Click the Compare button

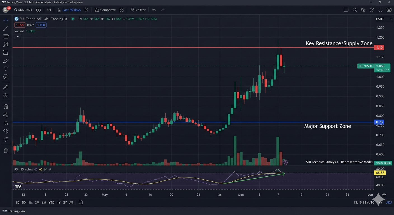tap(105, 10)
